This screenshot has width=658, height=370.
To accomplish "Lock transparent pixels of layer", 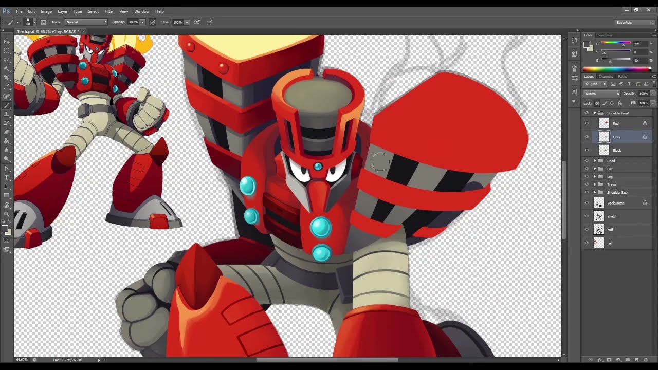I will tap(597, 103).
